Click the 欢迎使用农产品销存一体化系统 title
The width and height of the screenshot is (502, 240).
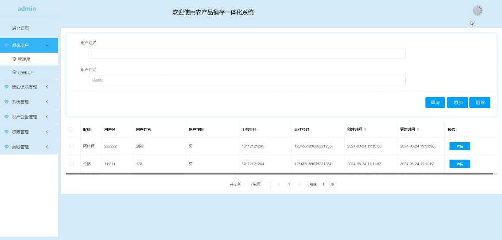coord(213,12)
